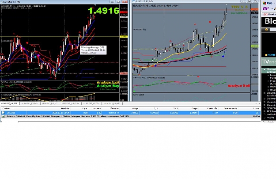The image size is (276, 179).
Task: Click the T/P value 0.00000 in order row
Action: [174, 113]
